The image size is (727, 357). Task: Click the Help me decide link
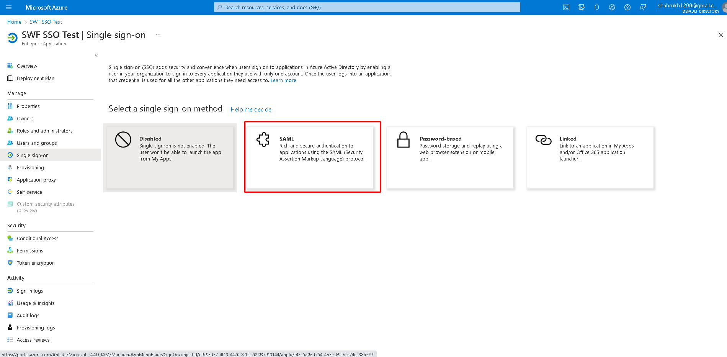pos(251,110)
